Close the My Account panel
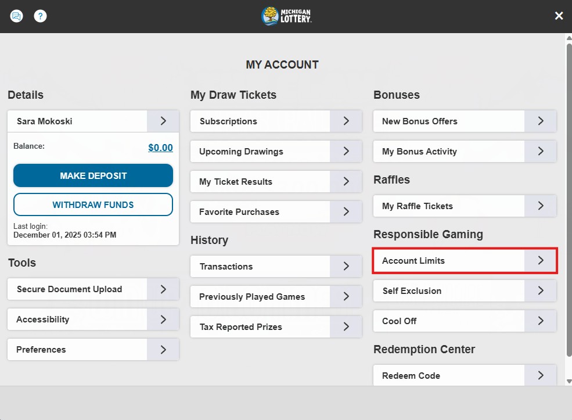 click(559, 16)
